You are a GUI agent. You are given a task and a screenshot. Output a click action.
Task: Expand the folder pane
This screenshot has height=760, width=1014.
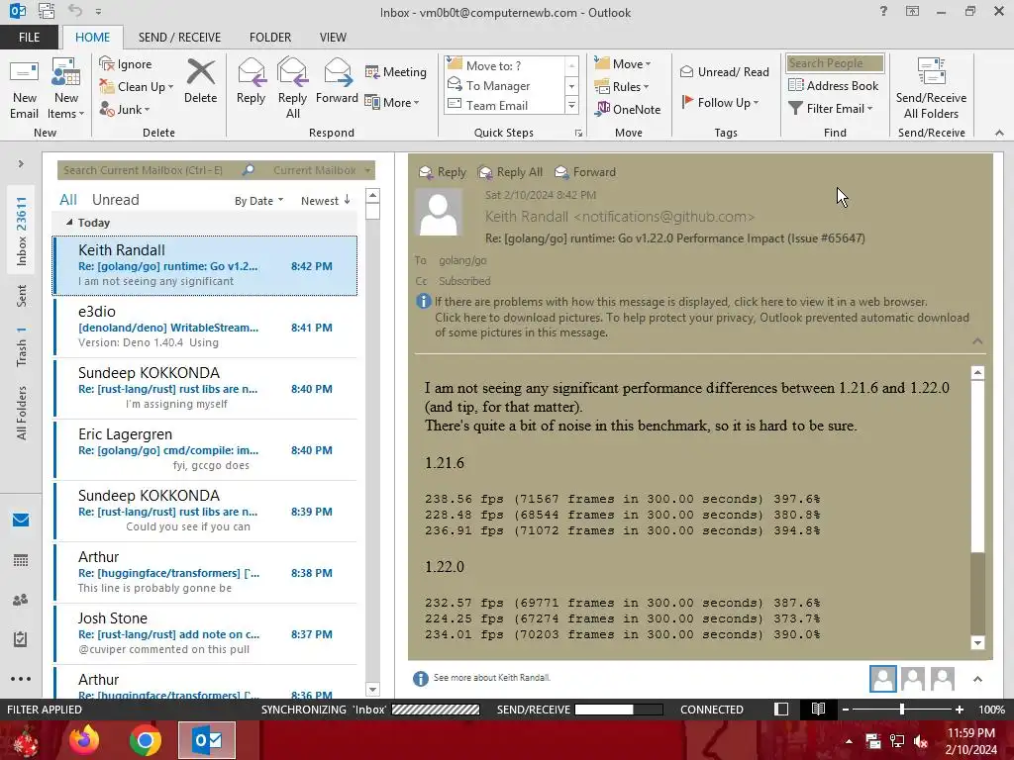pos(21,164)
